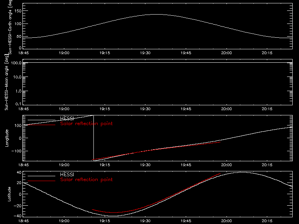
Task: Click 19:15 time label under Longitude plot
Action: point(105,165)
